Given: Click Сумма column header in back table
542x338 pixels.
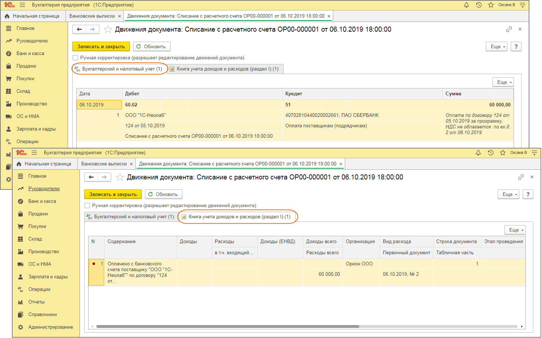Looking at the screenshot, I should pyautogui.click(x=478, y=93).
